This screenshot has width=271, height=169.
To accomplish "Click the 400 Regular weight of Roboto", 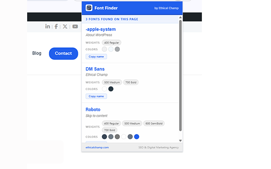I will (111, 123).
